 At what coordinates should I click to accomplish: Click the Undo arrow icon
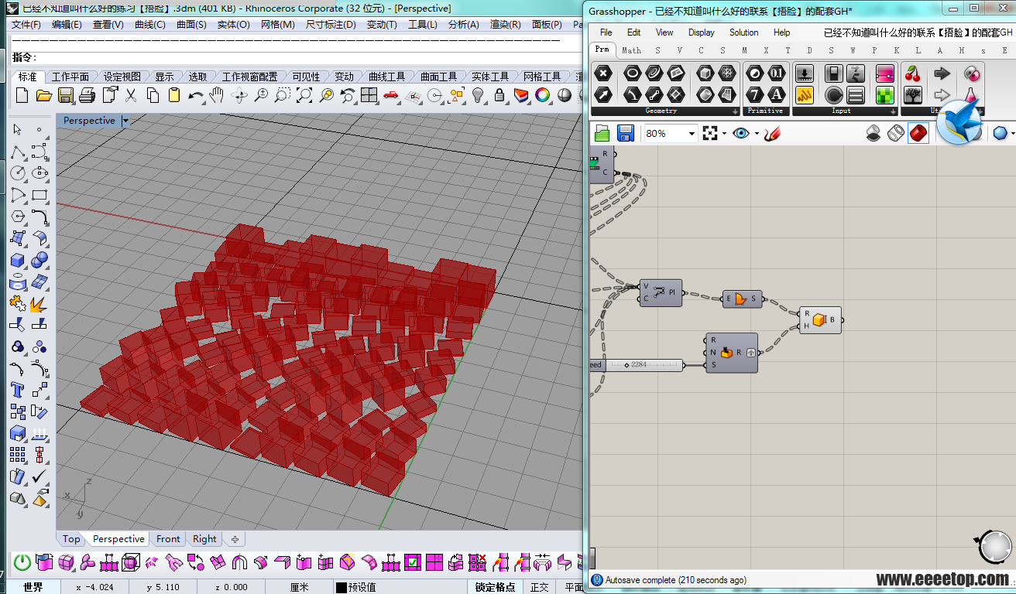[x=196, y=96]
